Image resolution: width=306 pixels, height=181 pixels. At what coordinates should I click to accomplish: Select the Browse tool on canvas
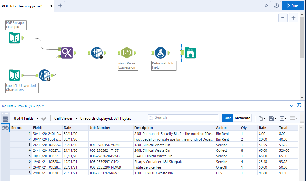coord(190,53)
